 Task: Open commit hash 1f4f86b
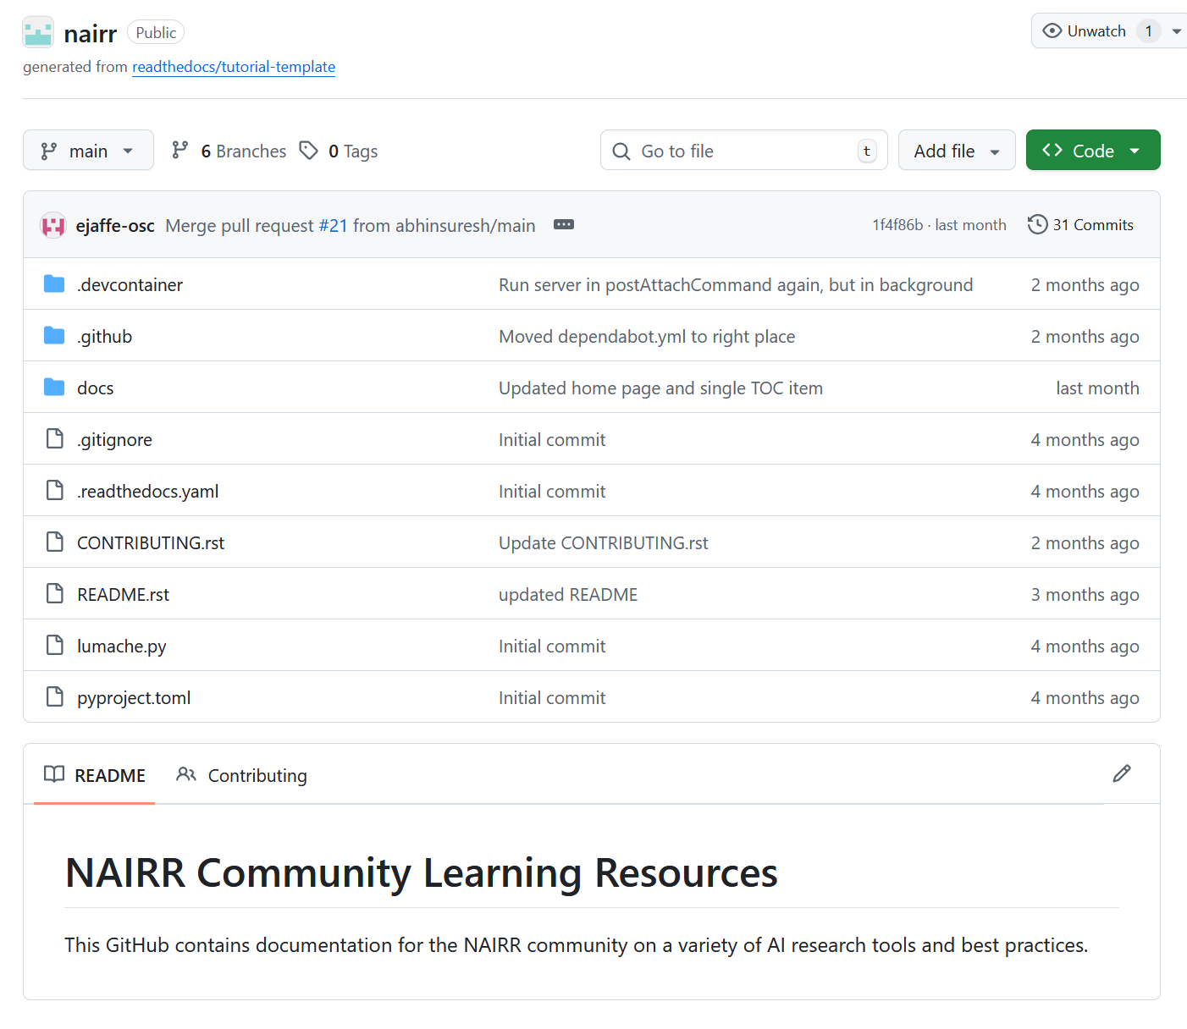pyautogui.click(x=897, y=224)
